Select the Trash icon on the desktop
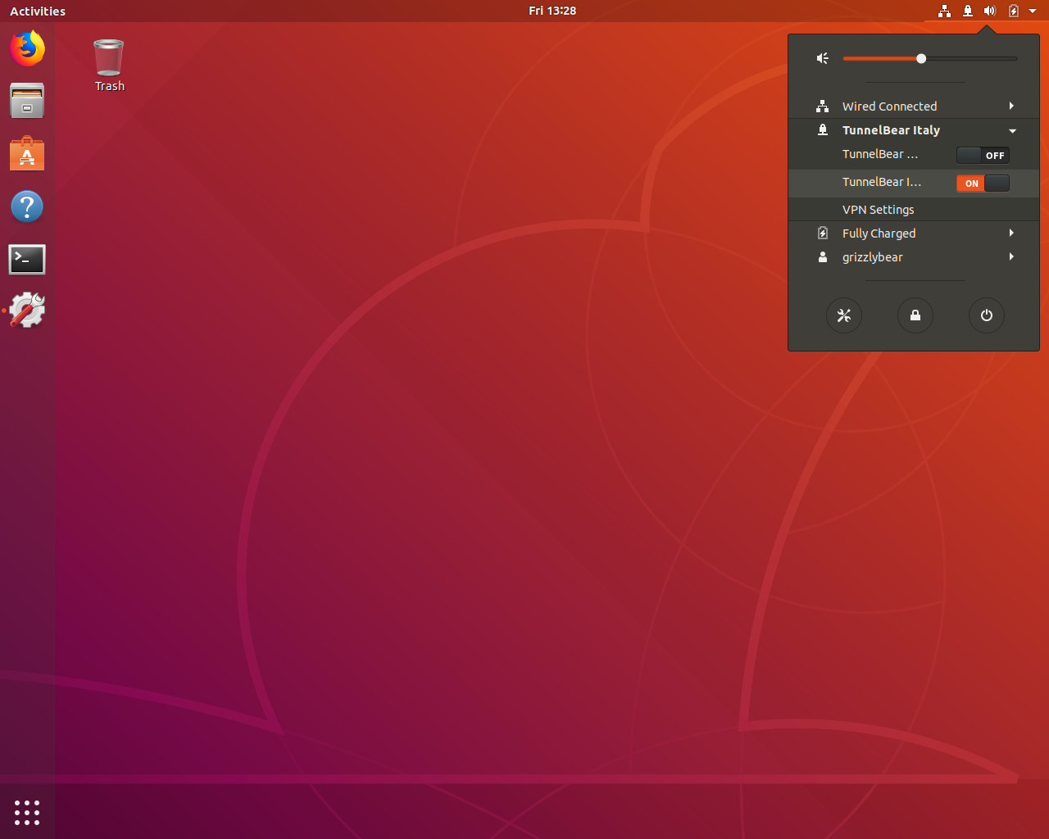 (x=109, y=66)
